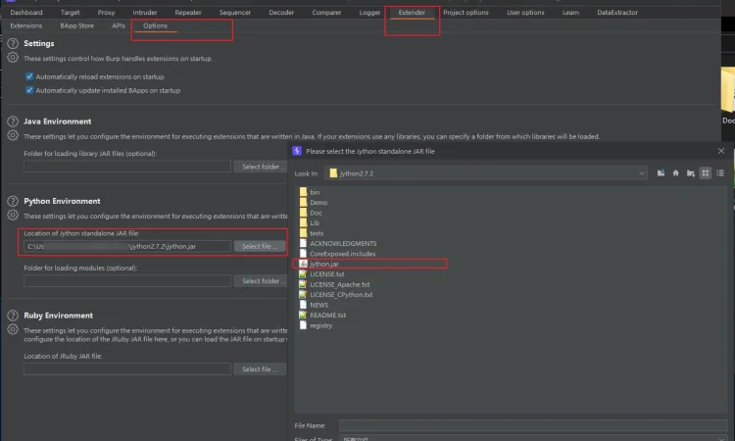
Task: Switch to the Repeater tab
Action: (x=188, y=13)
